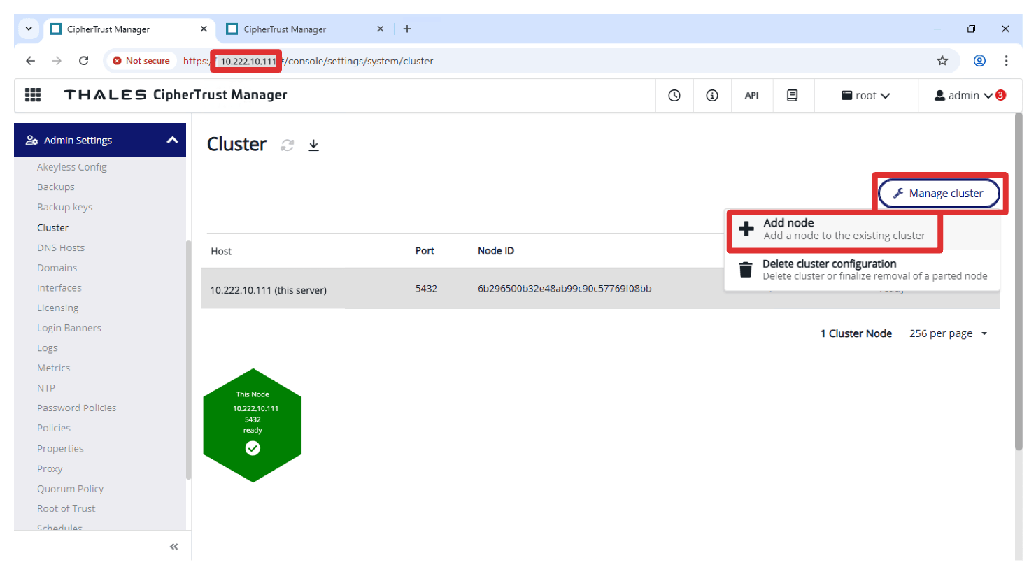This screenshot has height=574, width=1036.
Task: Open Interfaces in sidebar
Action: [x=59, y=288]
